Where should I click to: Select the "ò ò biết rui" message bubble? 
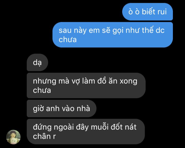tap(147, 12)
